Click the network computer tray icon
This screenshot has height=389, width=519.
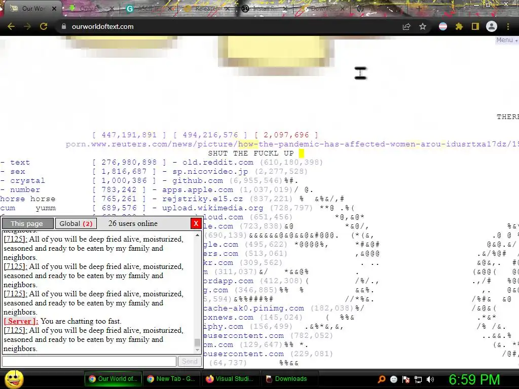tap(418, 379)
